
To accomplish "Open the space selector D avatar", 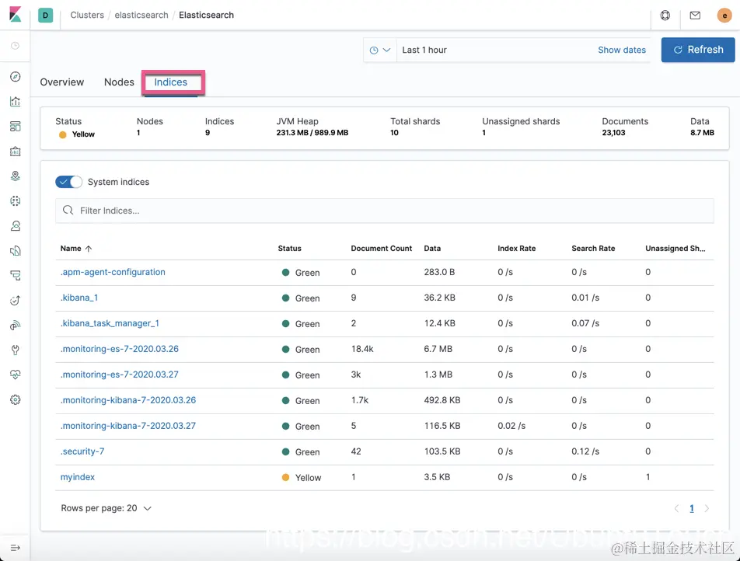I will 45,15.
